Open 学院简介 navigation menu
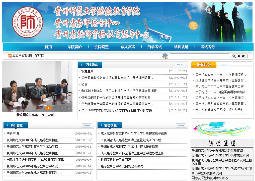This screenshot has height=181, width=255. coord(75,47)
